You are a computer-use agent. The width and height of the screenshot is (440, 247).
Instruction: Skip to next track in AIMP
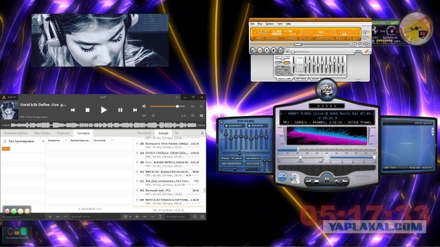click(x=135, y=110)
